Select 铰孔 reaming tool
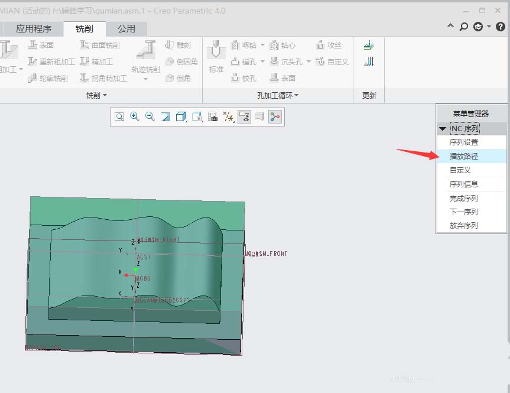 click(243, 78)
